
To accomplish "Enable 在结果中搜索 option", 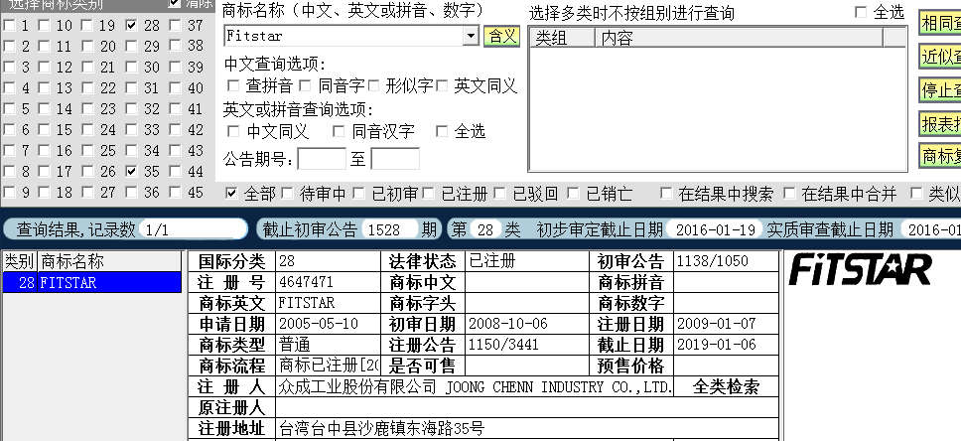I will (666, 194).
